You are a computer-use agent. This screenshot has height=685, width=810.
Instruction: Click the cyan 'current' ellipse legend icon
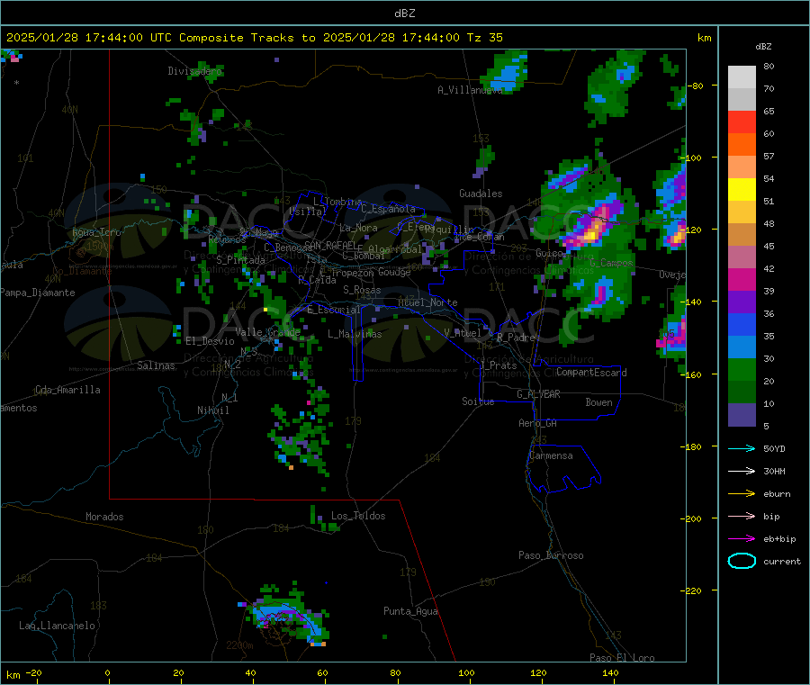tap(742, 561)
